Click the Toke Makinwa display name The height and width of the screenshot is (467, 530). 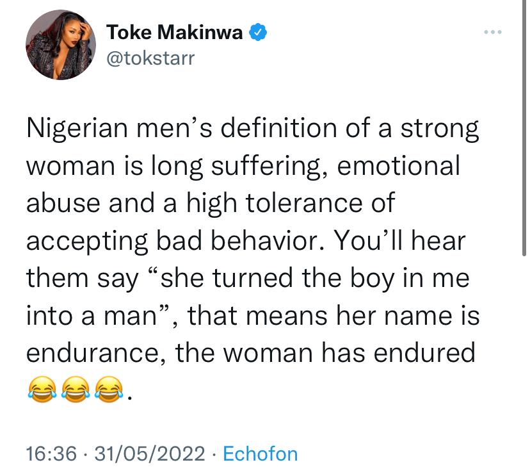coord(174,32)
